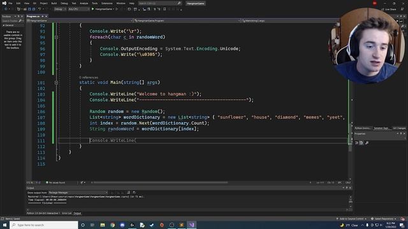Switch to the Solution Explorer tab
408x229 pixels.
pos(381,128)
